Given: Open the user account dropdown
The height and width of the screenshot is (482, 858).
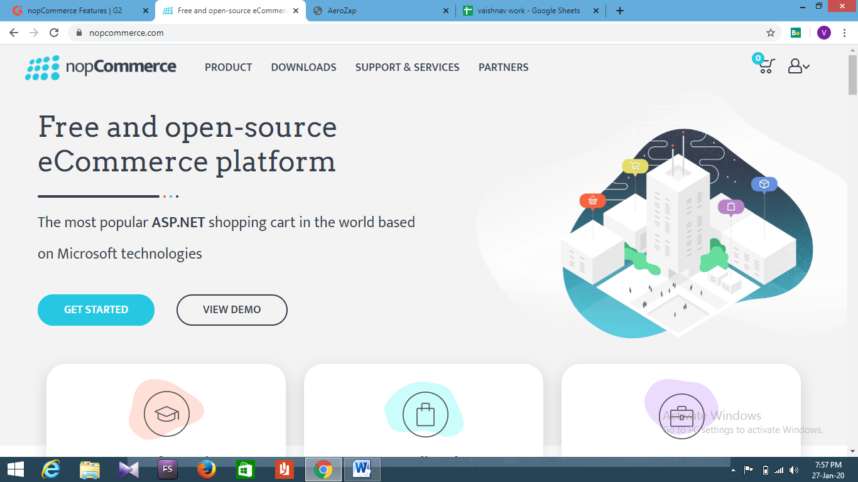Looking at the screenshot, I should click(798, 66).
